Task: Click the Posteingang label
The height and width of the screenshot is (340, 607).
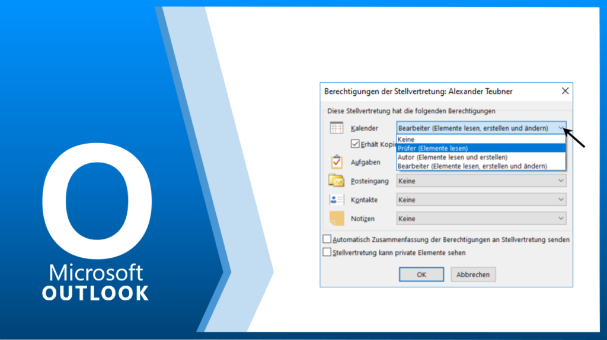Action: coord(370,181)
